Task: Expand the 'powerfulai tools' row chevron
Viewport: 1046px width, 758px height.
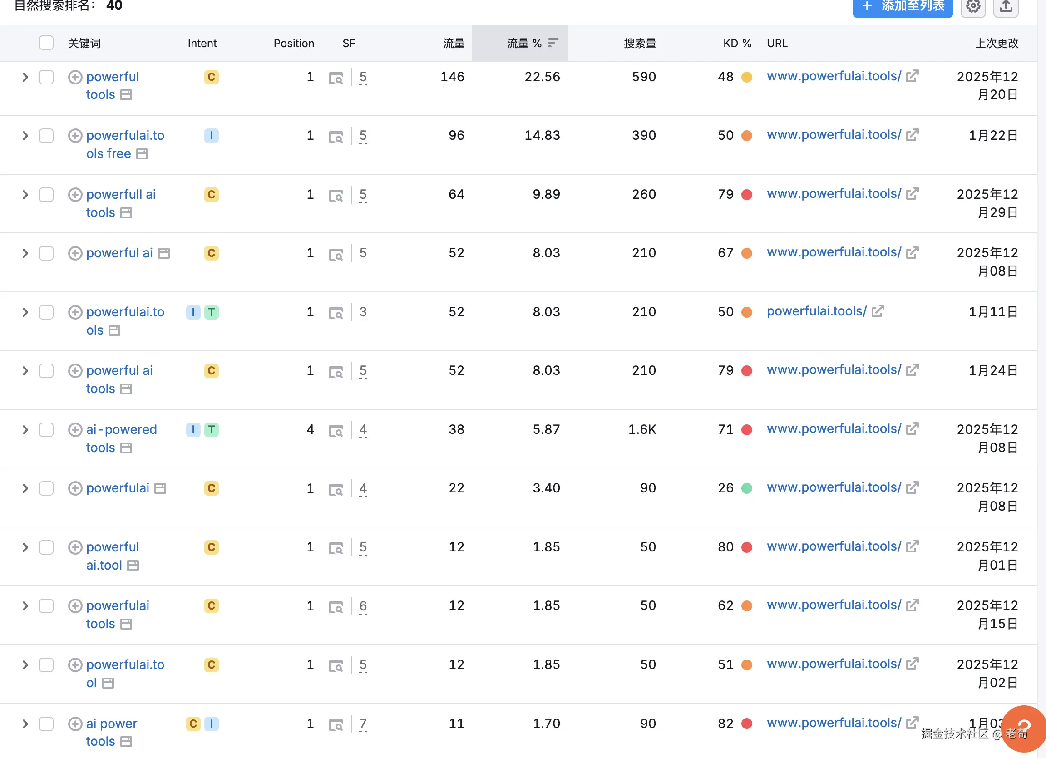Action: (25, 606)
